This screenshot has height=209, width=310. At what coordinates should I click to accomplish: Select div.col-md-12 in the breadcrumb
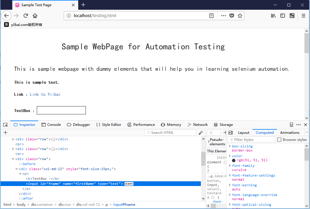point(88,205)
